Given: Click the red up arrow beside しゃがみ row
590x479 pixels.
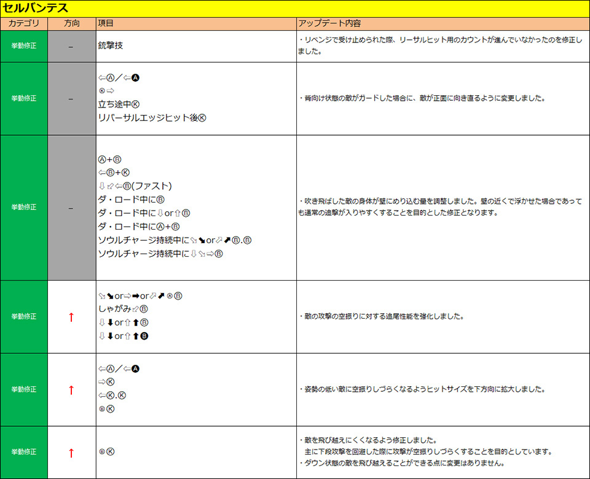Looking at the screenshot, I should pos(71,317).
